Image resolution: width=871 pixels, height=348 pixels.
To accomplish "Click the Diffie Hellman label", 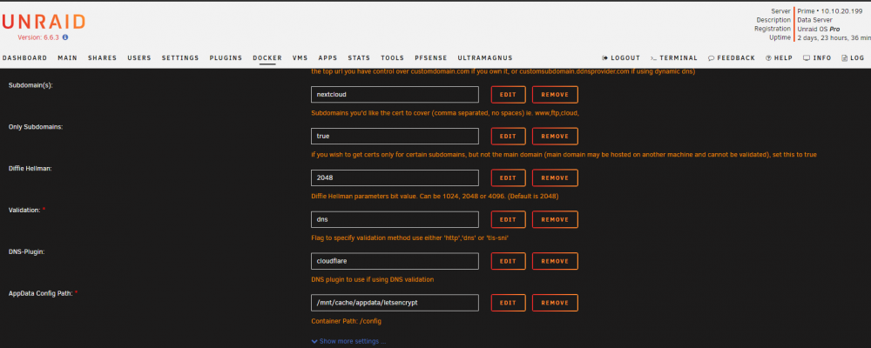I will coord(30,168).
